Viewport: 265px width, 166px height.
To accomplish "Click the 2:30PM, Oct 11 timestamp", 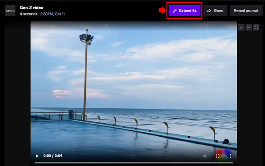I will [x=53, y=14].
